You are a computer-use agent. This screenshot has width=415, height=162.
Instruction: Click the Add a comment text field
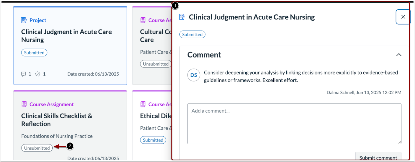point(294,123)
